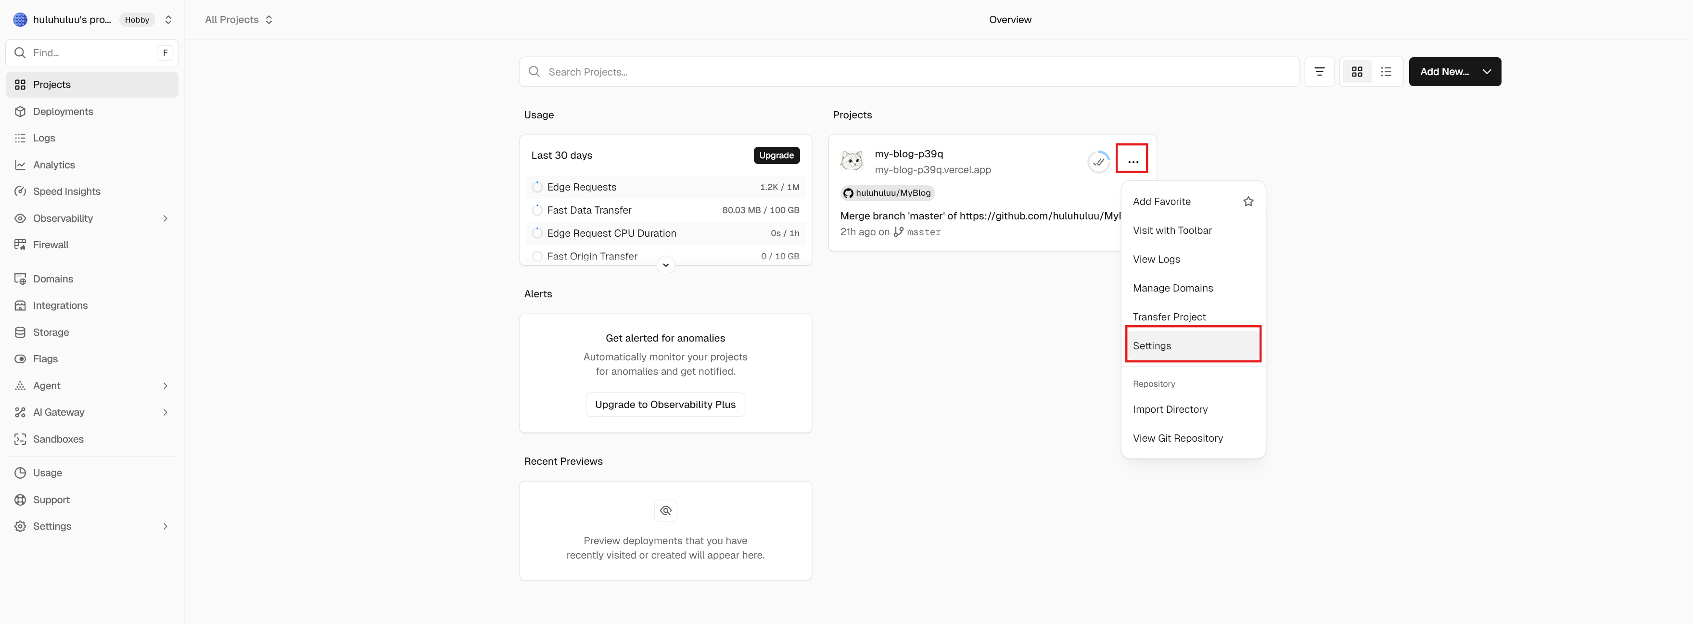Focus the Search Projects input field
Image resolution: width=1693 pixels, height=624 pixels.
coord(909,72)
